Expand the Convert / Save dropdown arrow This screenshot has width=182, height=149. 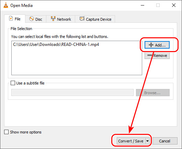coord(147,141)
